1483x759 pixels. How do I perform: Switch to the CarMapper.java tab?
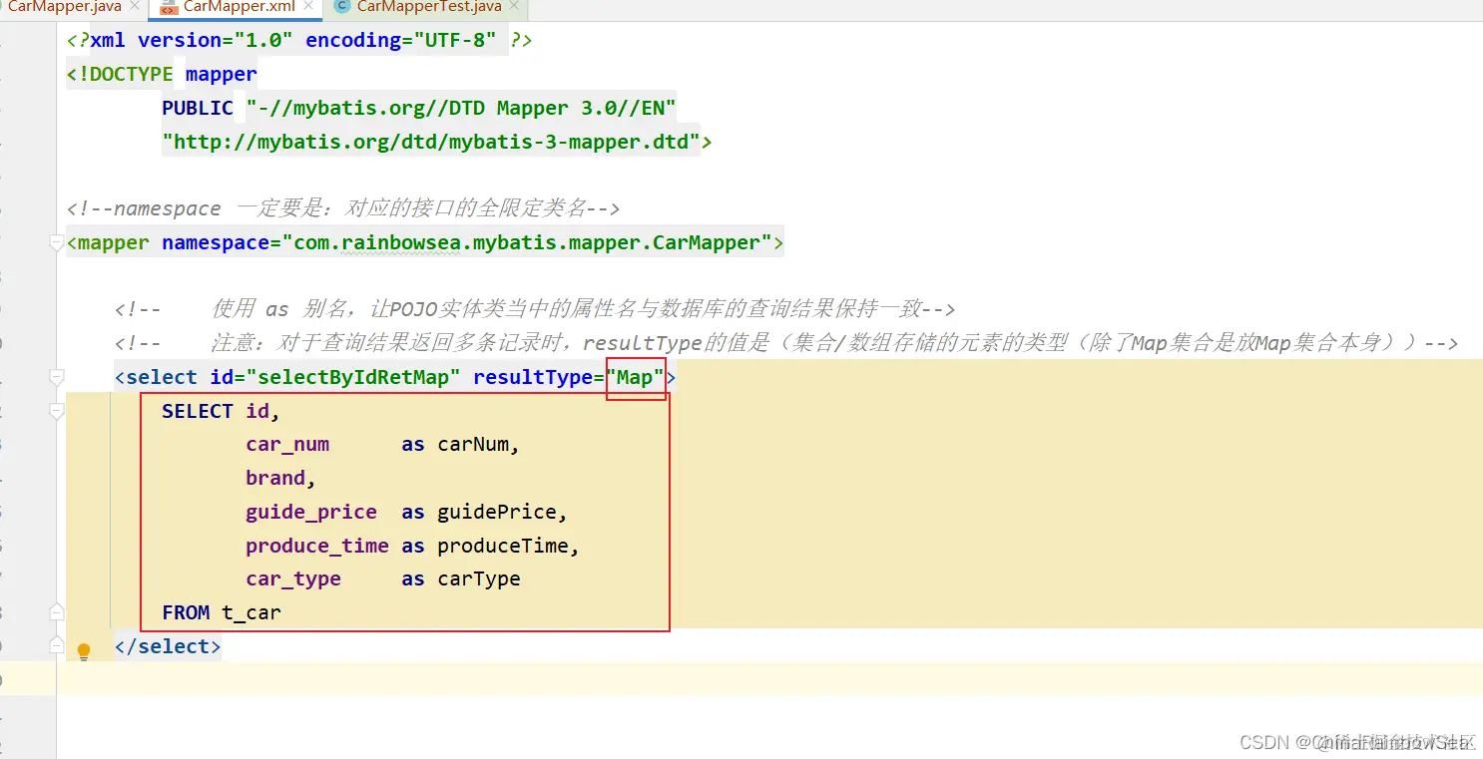(64, 7)
